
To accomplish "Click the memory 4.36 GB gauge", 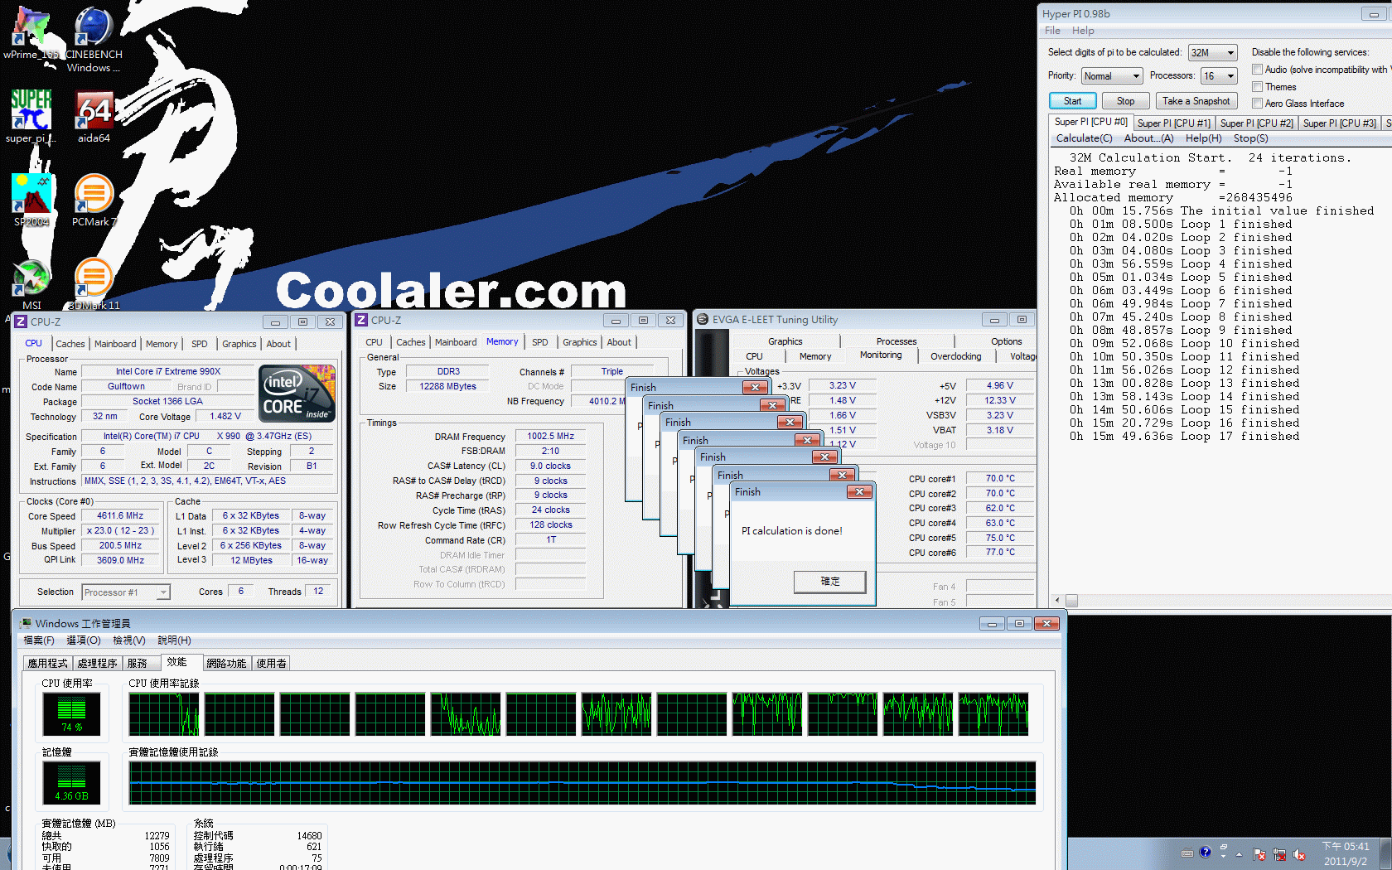I will coord(72,783).
